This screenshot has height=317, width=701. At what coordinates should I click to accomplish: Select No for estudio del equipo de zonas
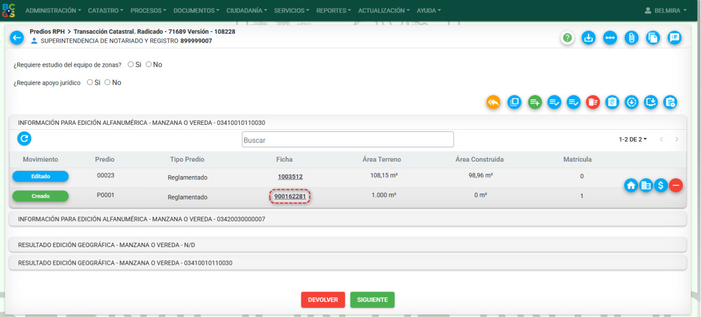pyautogui.click(x=149, y=64)
